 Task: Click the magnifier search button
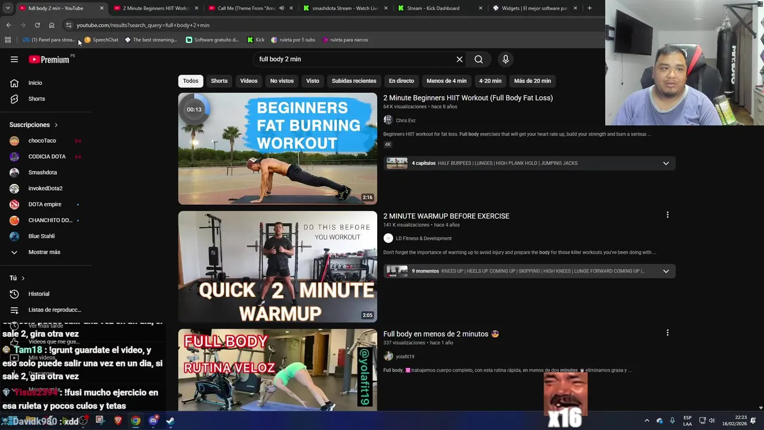click(479, 59)
